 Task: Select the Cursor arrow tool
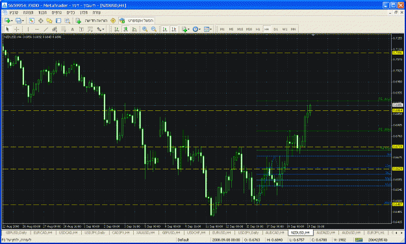tap(8, 29)
